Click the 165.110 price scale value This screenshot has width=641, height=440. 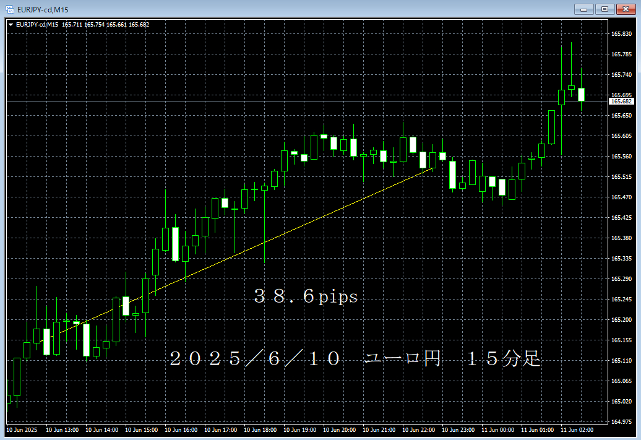[x=621, y=361]
